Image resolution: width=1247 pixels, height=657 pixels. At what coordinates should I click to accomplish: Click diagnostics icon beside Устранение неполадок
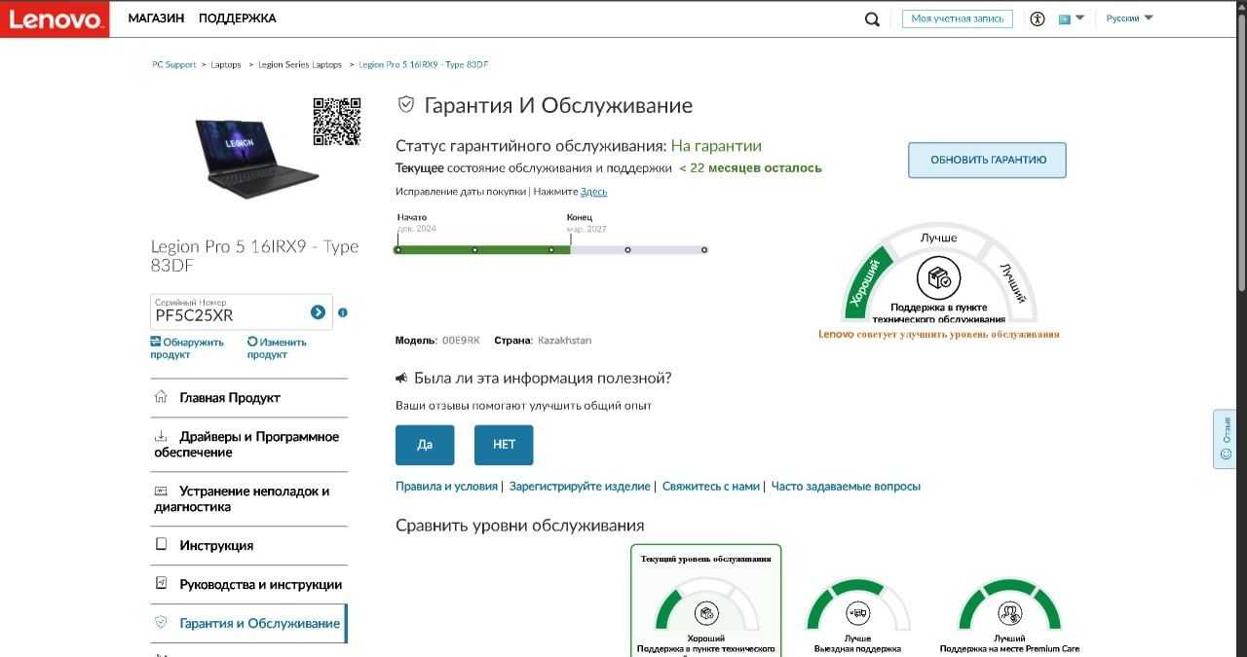click(x=161, y=492)
